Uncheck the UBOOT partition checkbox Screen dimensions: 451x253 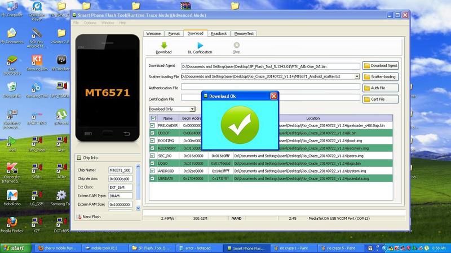click(x=152, y=133)
